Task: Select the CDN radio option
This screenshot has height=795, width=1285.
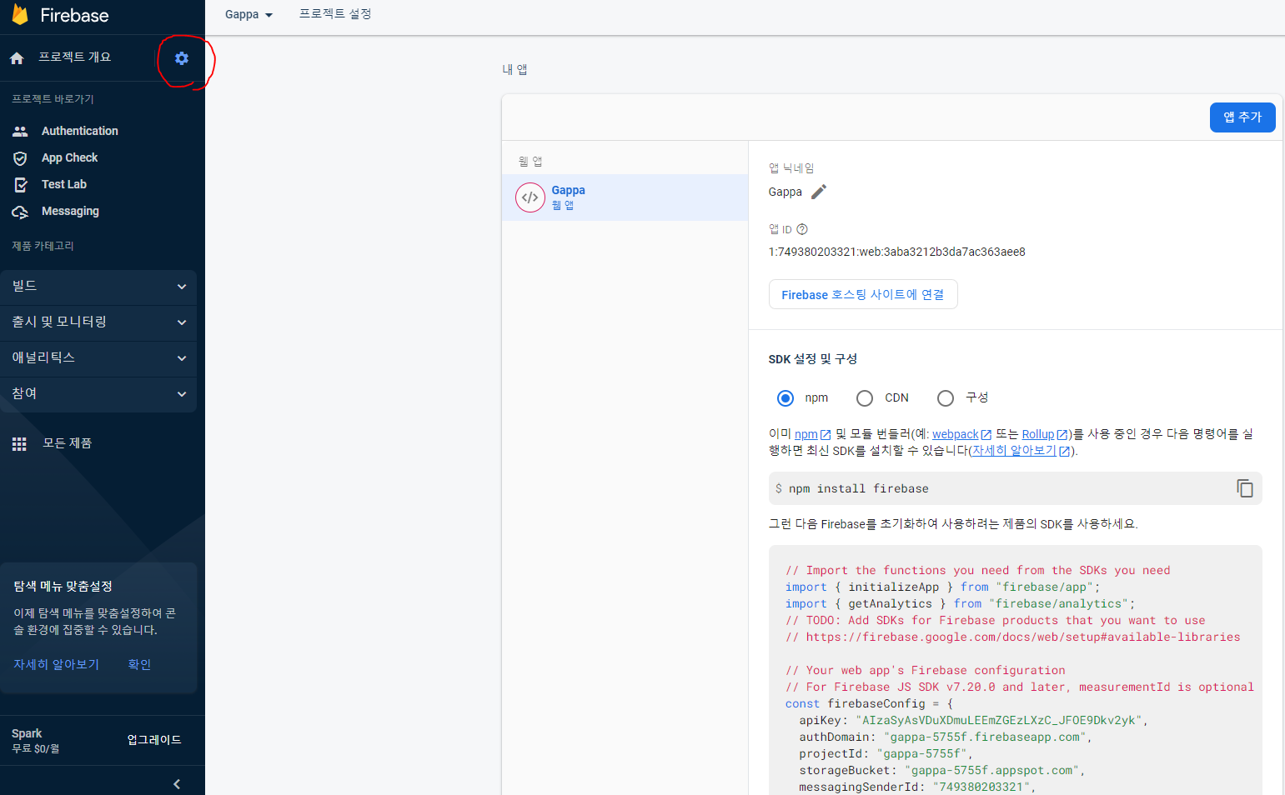Action: coord(865,398)
